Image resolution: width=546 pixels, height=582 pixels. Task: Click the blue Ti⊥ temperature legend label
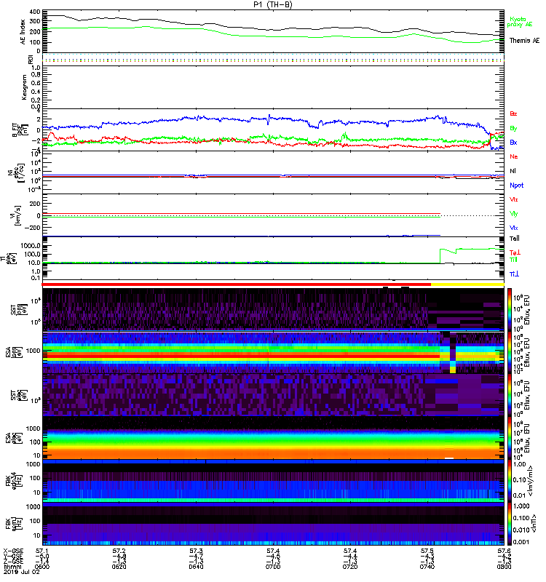[x=514, y=274]
